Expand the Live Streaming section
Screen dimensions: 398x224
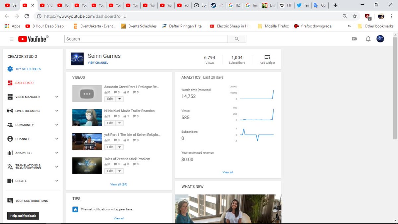point(57,111)
